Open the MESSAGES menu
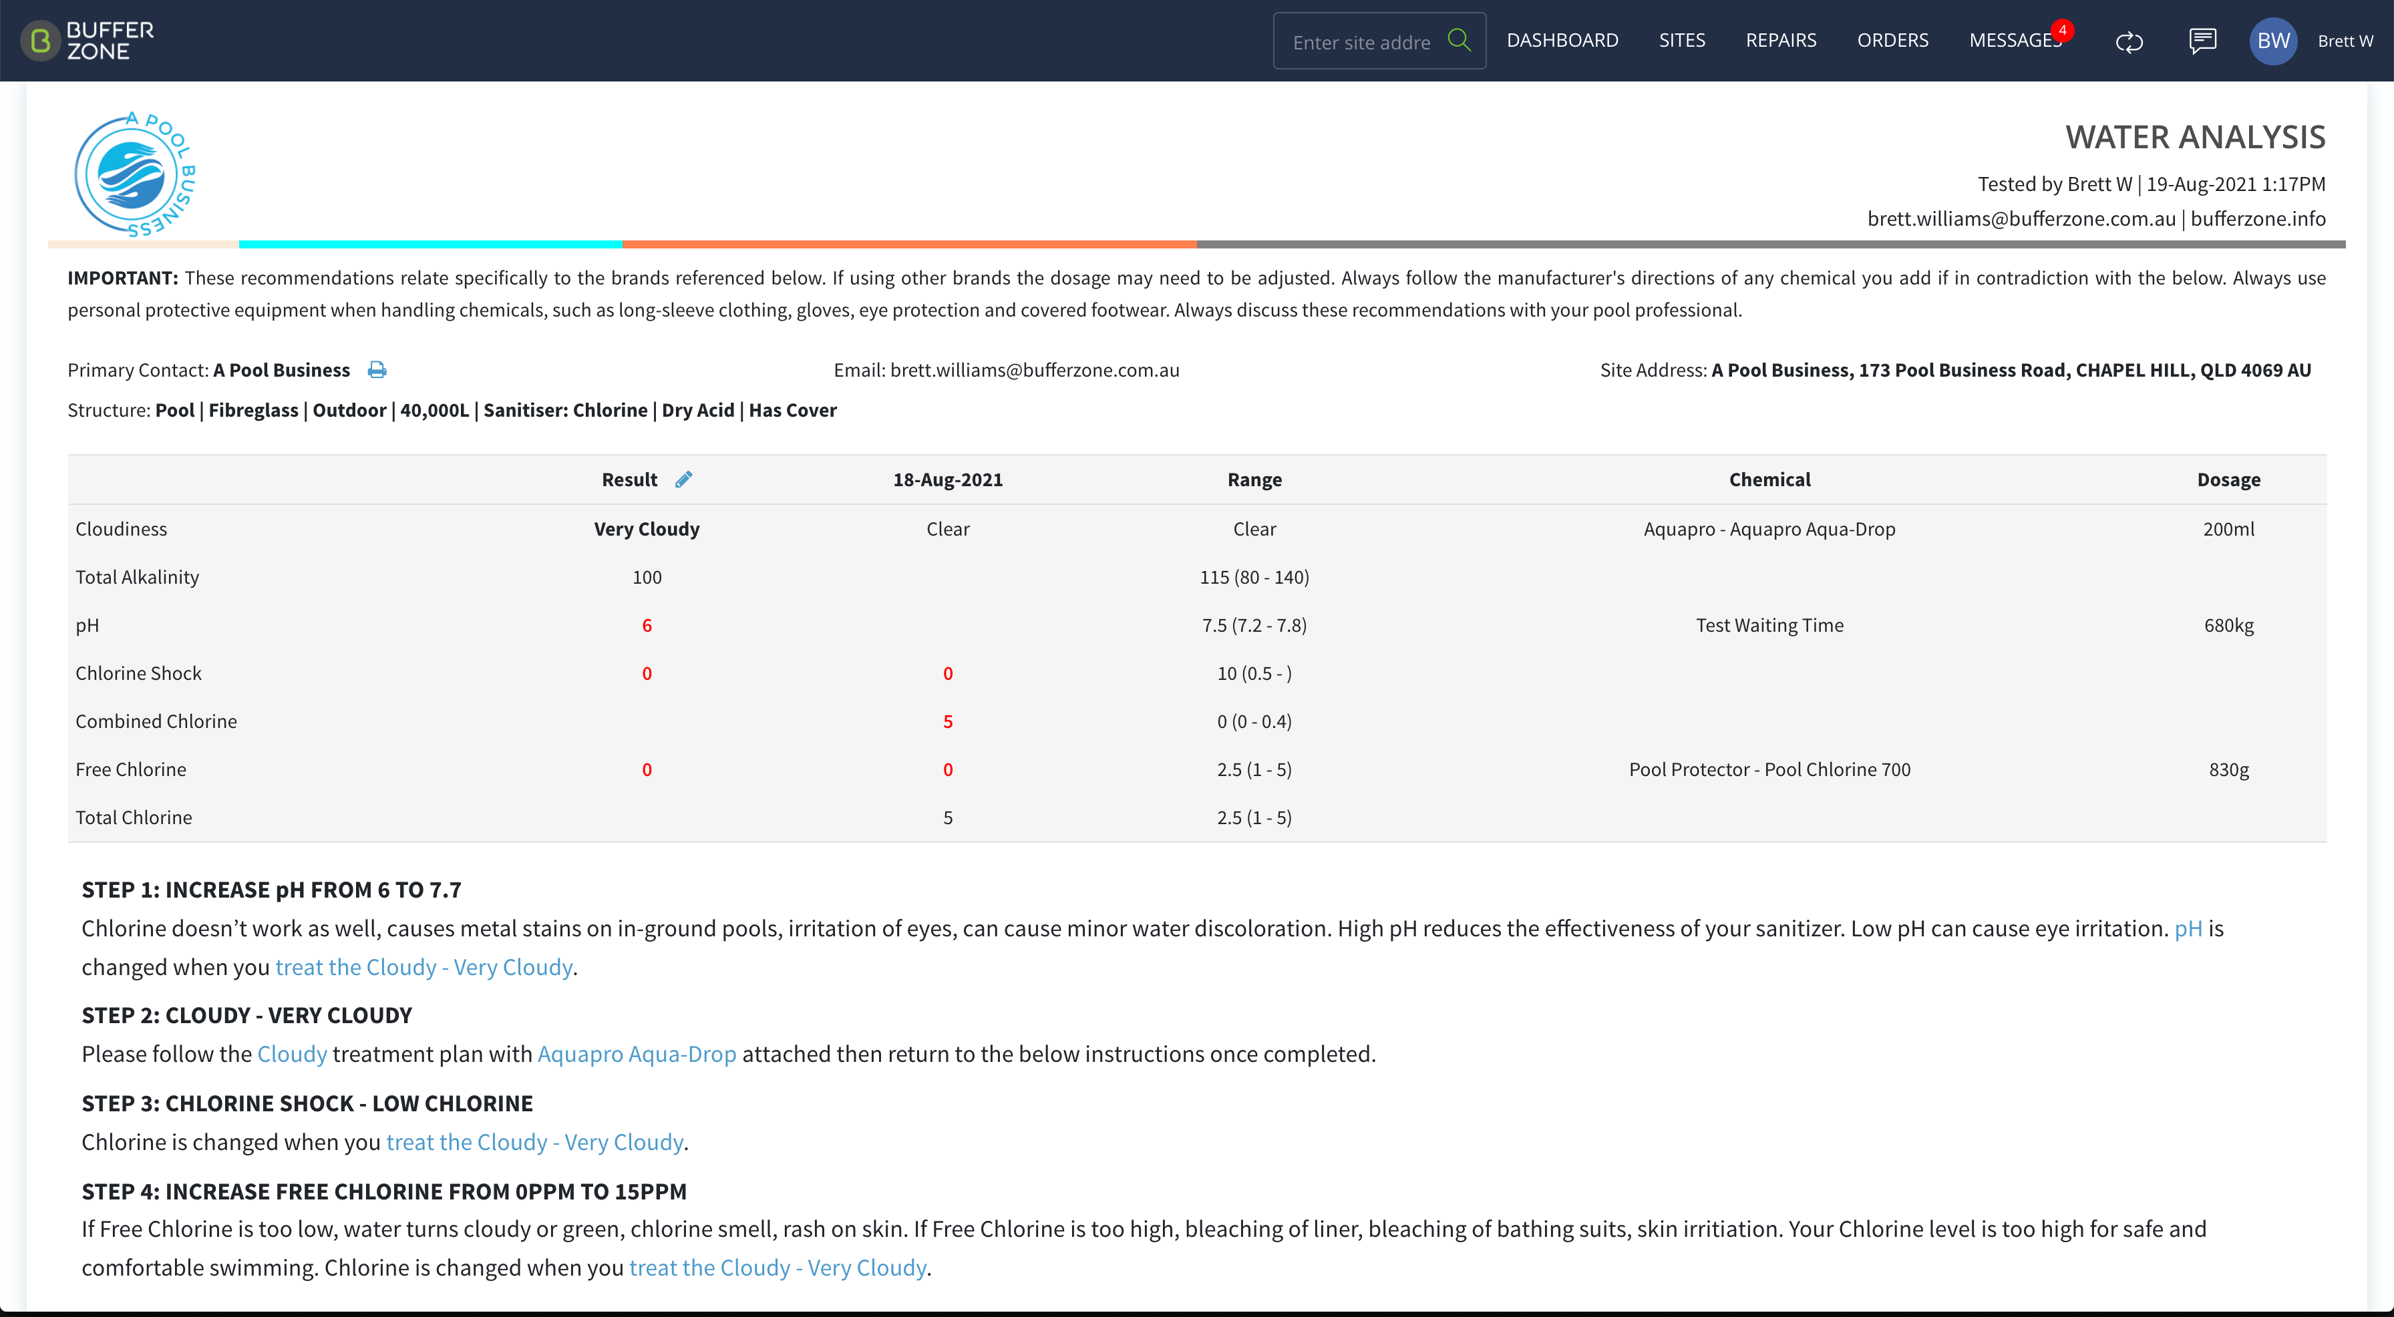2394x1317 pixels. click(x=2015, y=41)
